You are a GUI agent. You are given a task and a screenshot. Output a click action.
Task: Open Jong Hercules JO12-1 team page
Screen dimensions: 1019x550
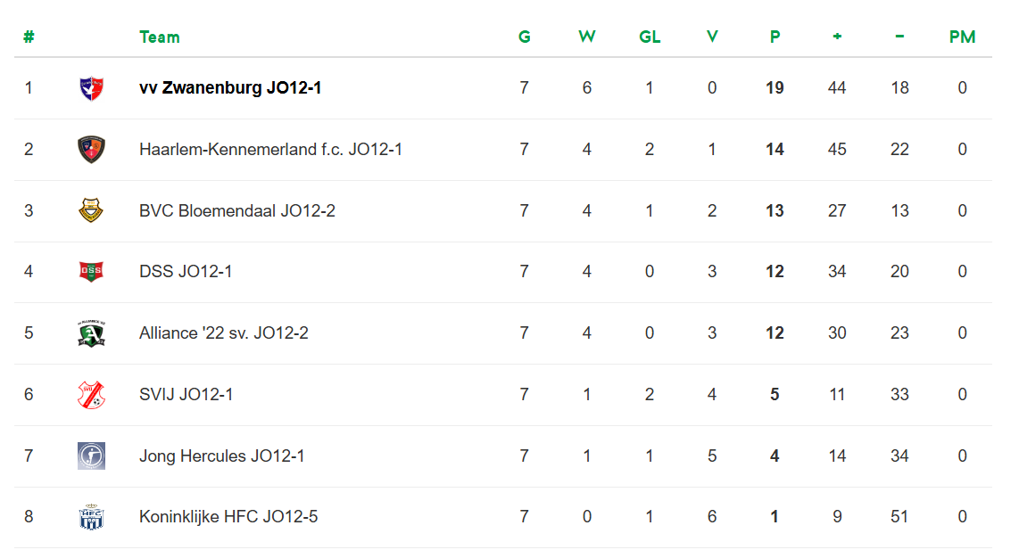pyautogui.click(x=222, y=456)
